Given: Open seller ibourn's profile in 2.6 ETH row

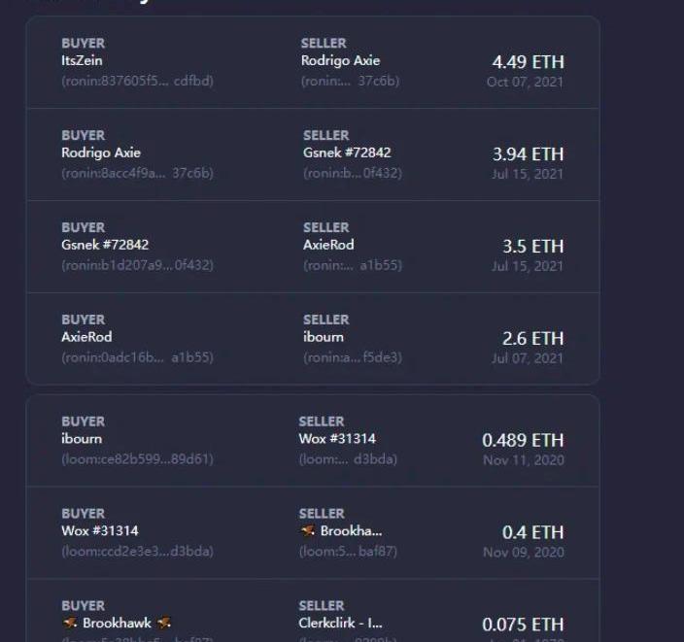Looking at the screenshot, I should pyautogui.click(x=323, y=337).
